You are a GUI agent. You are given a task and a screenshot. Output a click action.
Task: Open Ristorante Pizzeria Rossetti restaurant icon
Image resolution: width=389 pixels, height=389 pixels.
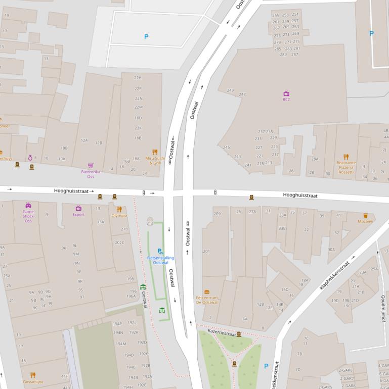(346, 157)
